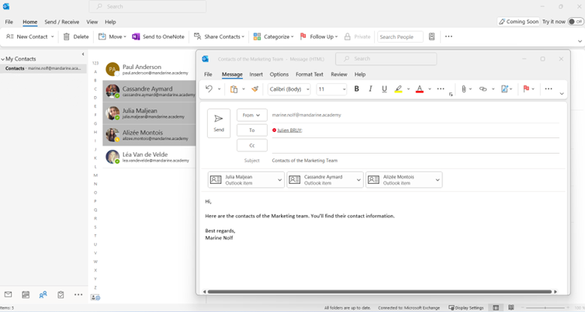The height and width of the screenshot is (312, 585).
Task: Open more formatting options ellipsis
Action: click(x=441, y=88)
